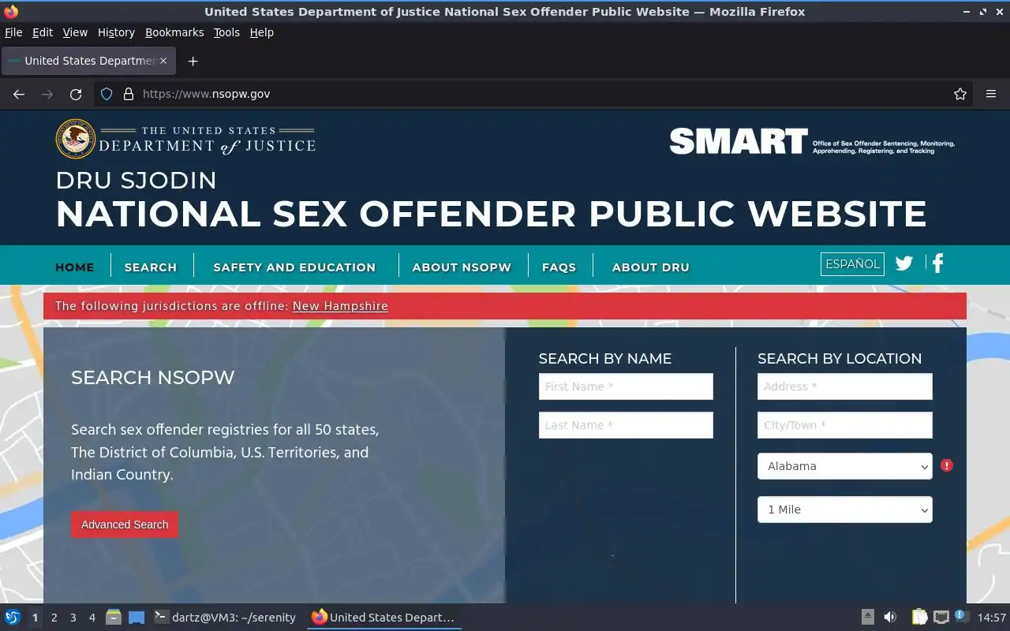
Task: Switch language with the ESPAÑOL button
Action: pos(852,264)
